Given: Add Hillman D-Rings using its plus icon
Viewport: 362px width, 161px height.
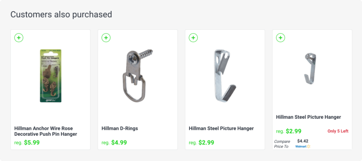Looking at the screenshot, I should 106,38.
